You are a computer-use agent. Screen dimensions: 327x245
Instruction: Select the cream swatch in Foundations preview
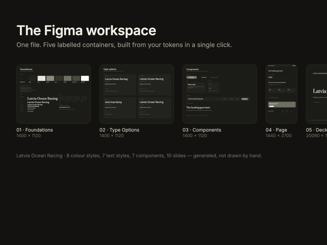(x=42, y=78)
